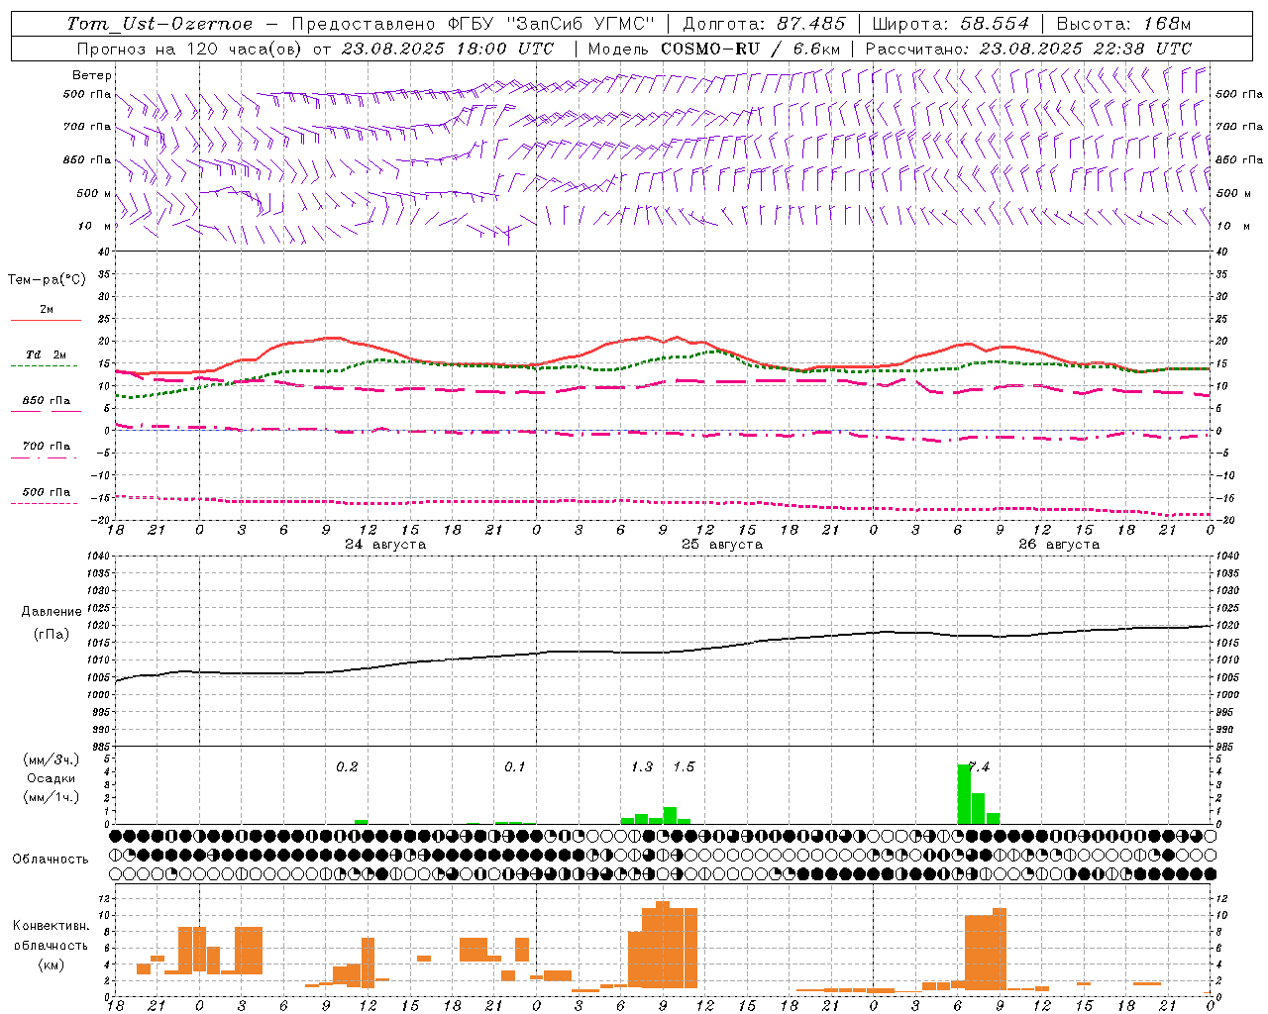This screenshot has height=1014, width=1268.
Task: Click the tallest green precipitation bar
Action: point(964,794)
